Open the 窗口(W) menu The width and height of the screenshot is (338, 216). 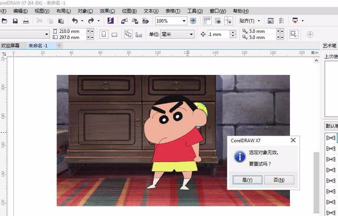[x=218, y=11]
